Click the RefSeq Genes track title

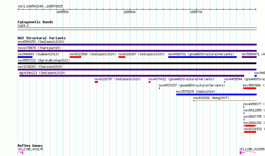click(30, 146)
